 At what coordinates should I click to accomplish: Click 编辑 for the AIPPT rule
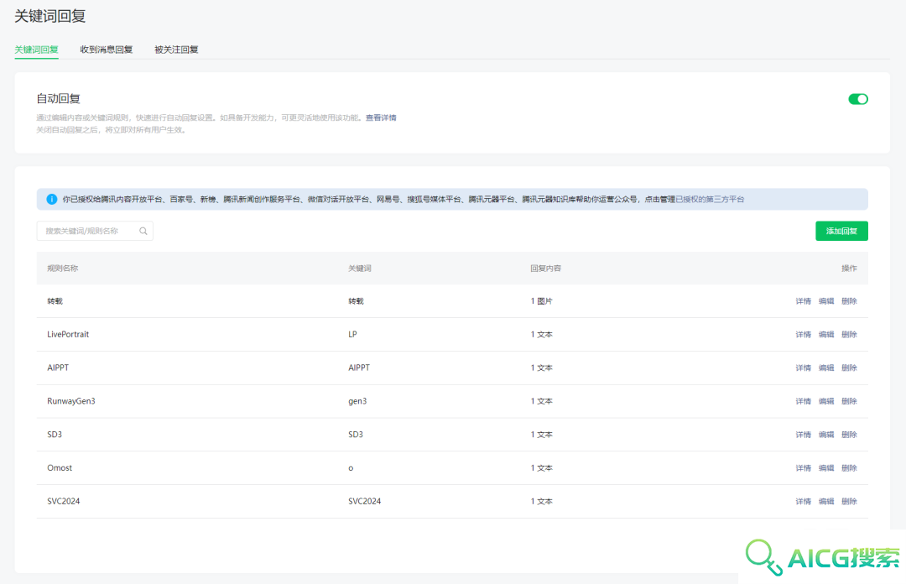pyautogui.click(x=826, y=368)
